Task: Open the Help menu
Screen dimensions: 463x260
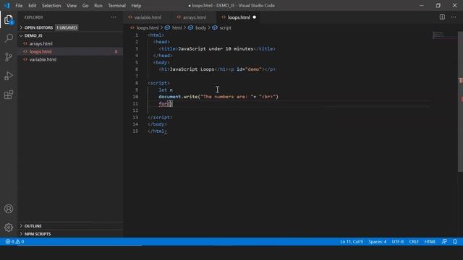Action: [136, 6]
